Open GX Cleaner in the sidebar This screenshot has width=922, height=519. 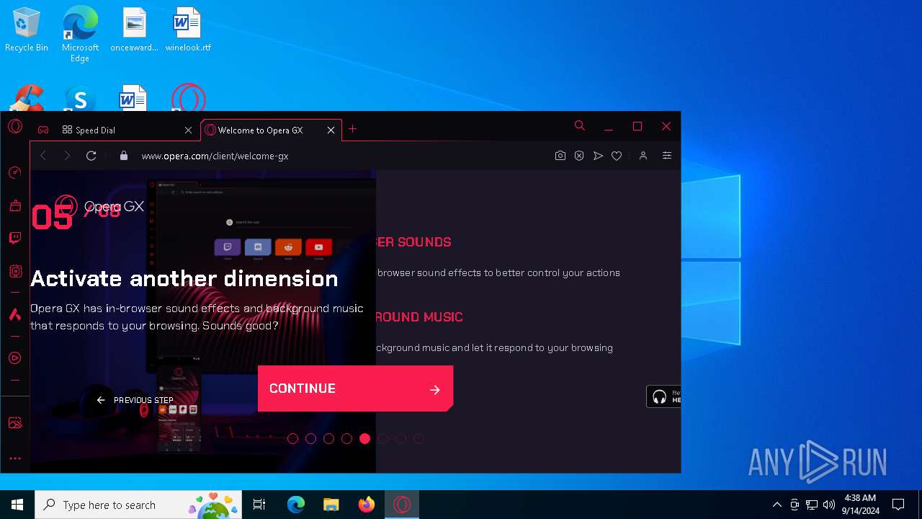click(x=15, y=205)
